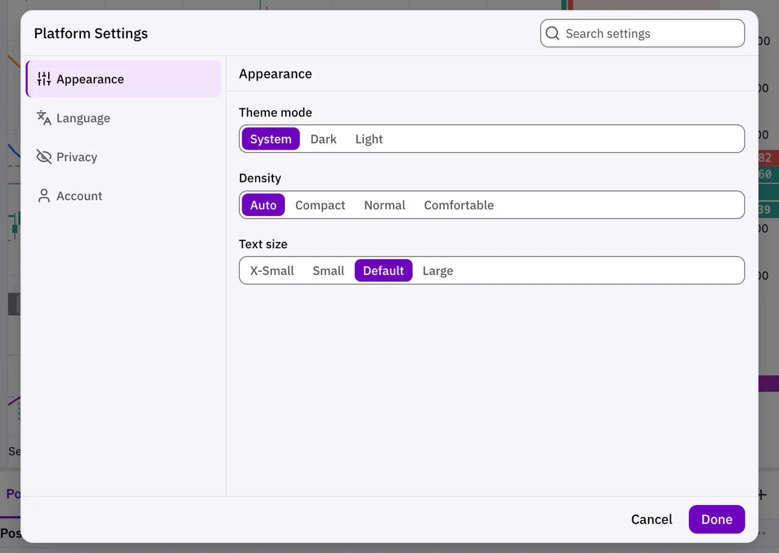The image size is (779, 553).
Task: Click the Privacy crossed-eye icon
Action: (x=44, y=157)
